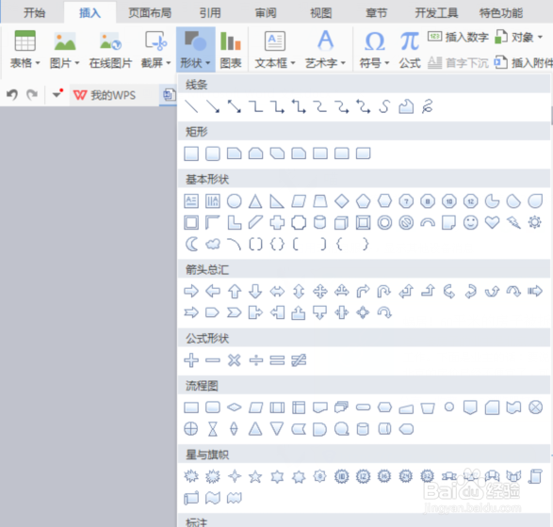
Task: Open the 形状 shapes dropdown
Action: [195, 50]
